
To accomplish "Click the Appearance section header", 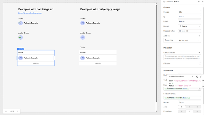I will pyautogui.click(x=168, y=70).
